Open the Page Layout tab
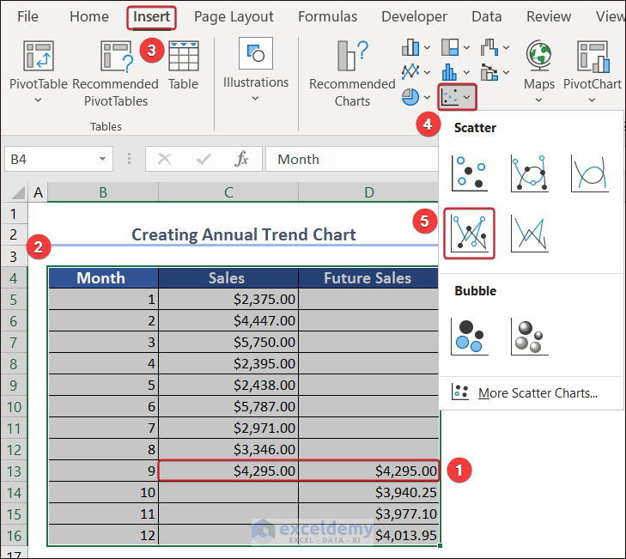Screen dimensions: 626x559 point(234,16)
